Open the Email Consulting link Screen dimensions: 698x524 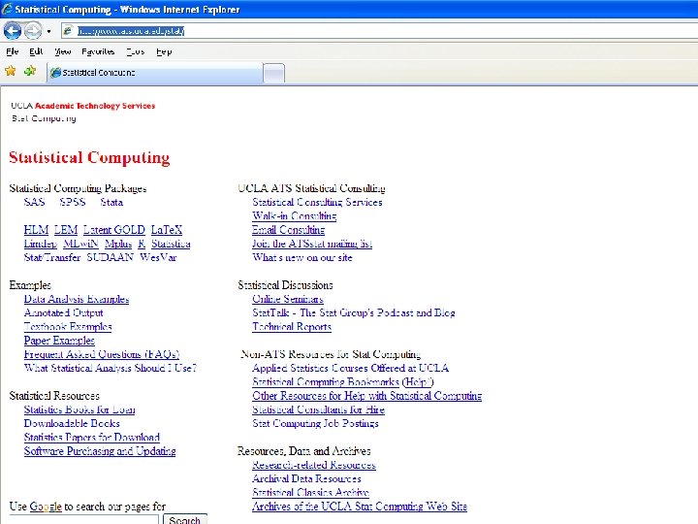pos(288,230)
